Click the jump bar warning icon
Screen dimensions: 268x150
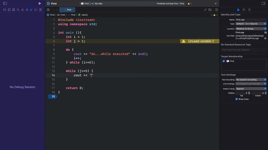coord(214,15)
